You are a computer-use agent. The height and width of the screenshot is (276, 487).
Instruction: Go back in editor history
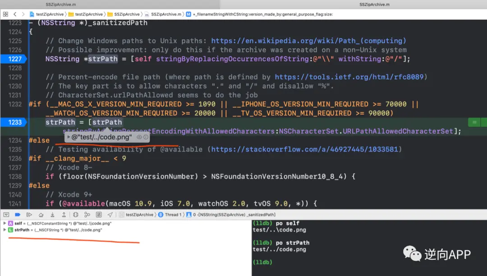[x=15, y=14]
